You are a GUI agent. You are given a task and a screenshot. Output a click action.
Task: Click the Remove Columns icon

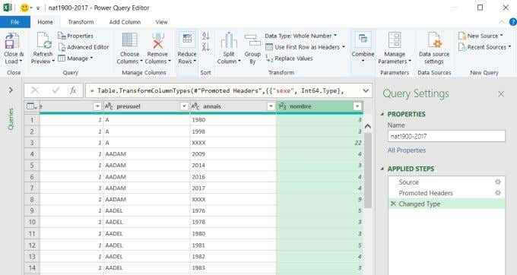coord(158,41)
